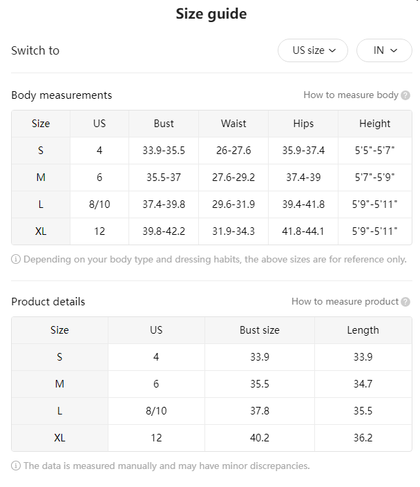420x487 pixels.
Task: Click the question mark icon beside How to measure body
Action: tap(405, 95)
